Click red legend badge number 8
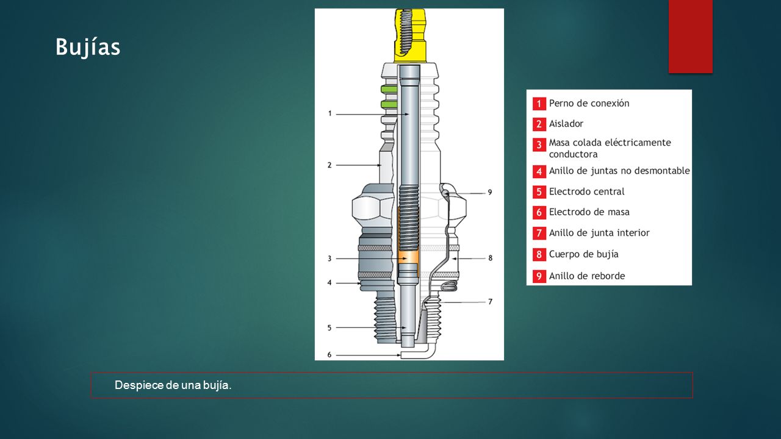 [x=539, y=254]
